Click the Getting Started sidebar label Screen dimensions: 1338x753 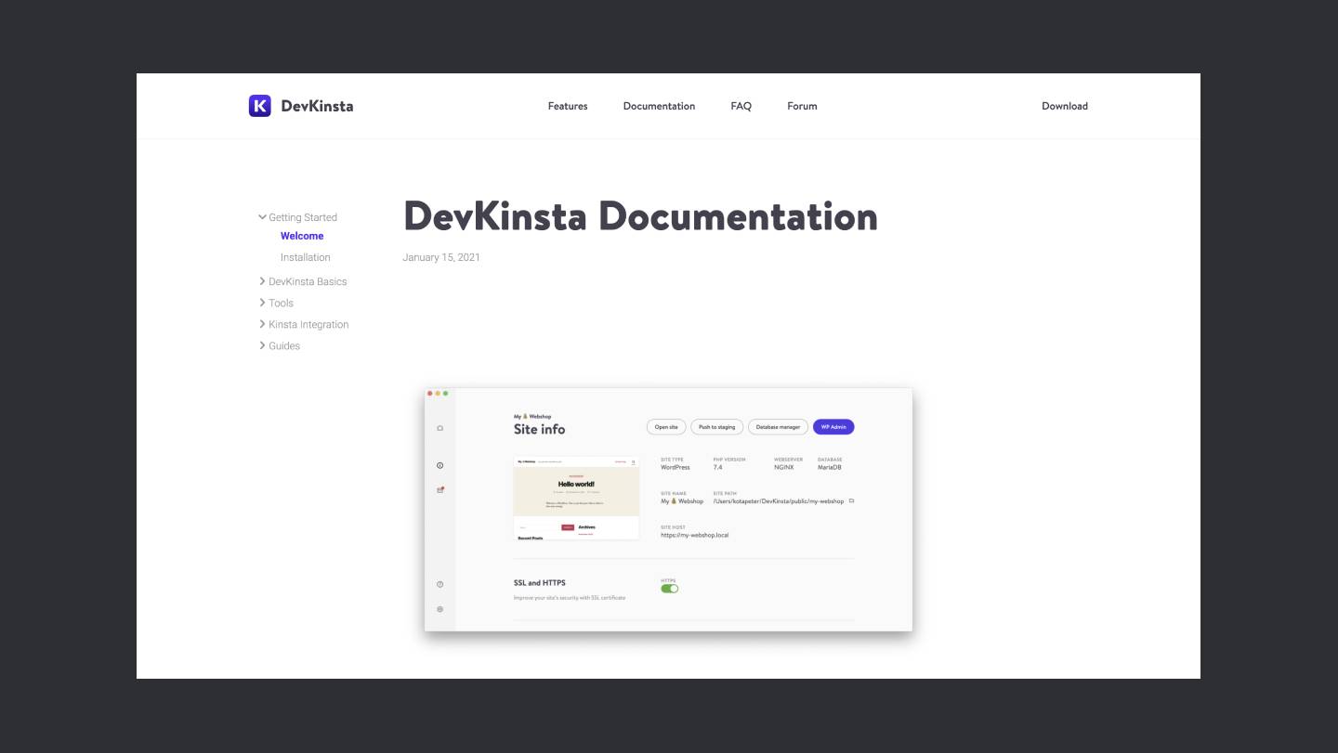(303, 217)
